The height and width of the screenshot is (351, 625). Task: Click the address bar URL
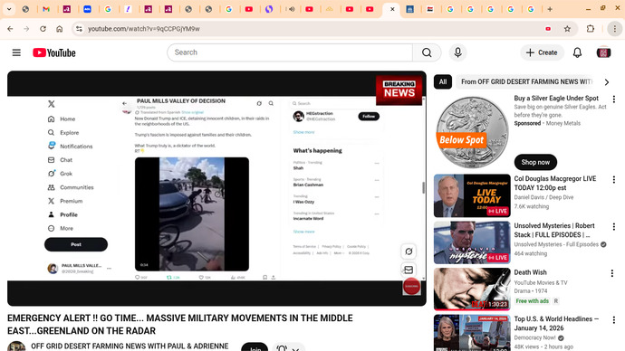tap(144, 29)
